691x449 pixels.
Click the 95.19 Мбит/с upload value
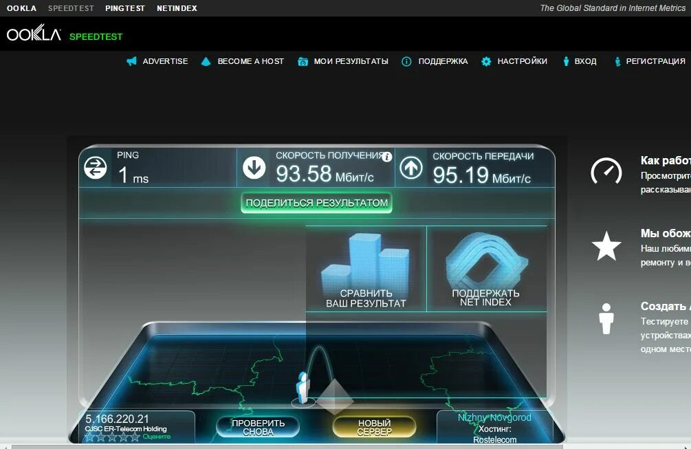pos(482,175)
